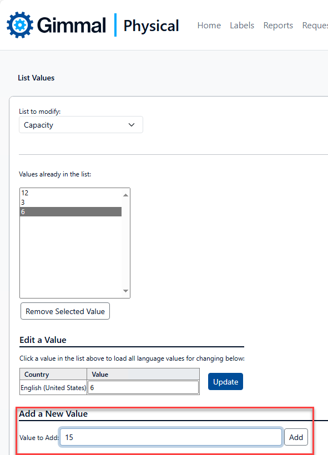
Task: Click the List Values page heading
Action: pos(36,78)
